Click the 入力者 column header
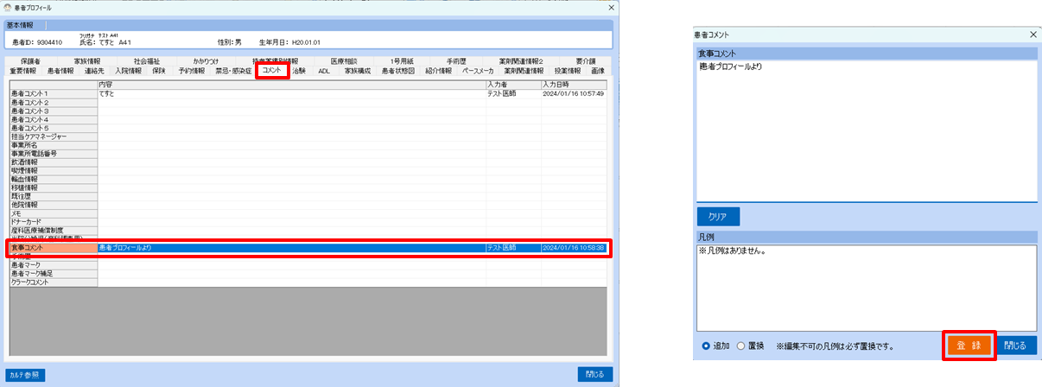Image resolution: width=1042 pixels, height=387 pixels. 513,85
